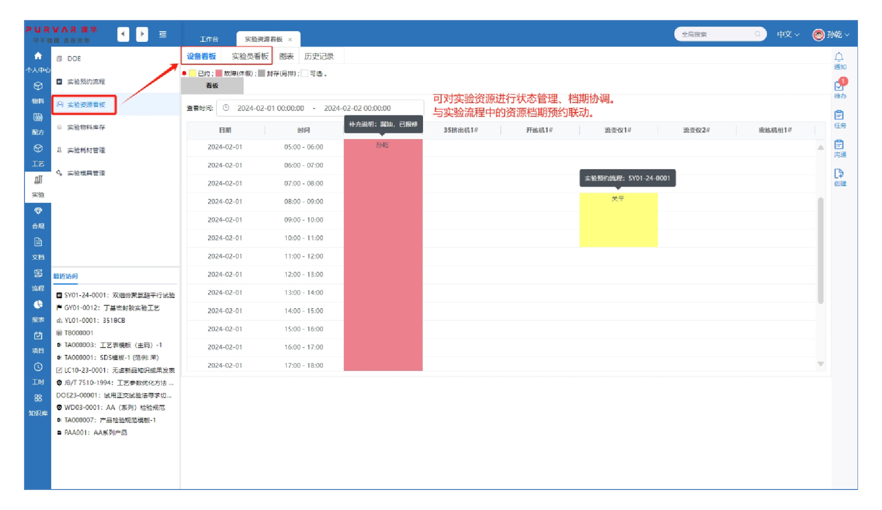Click the sidebar collapse menu icon

click(163, 34)
